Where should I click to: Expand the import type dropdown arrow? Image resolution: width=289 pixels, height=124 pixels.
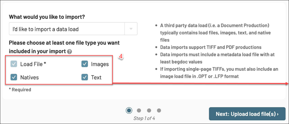pyautogui.click(x=131, y=29)
